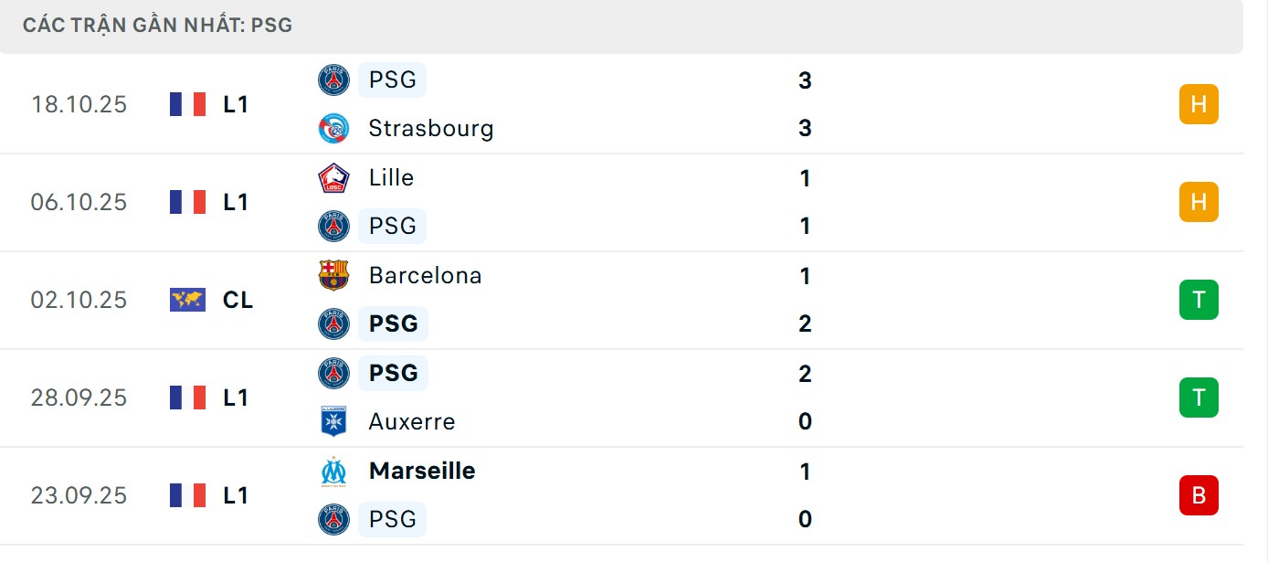Click the Champions League world flag icon

(x=187, y=300)
